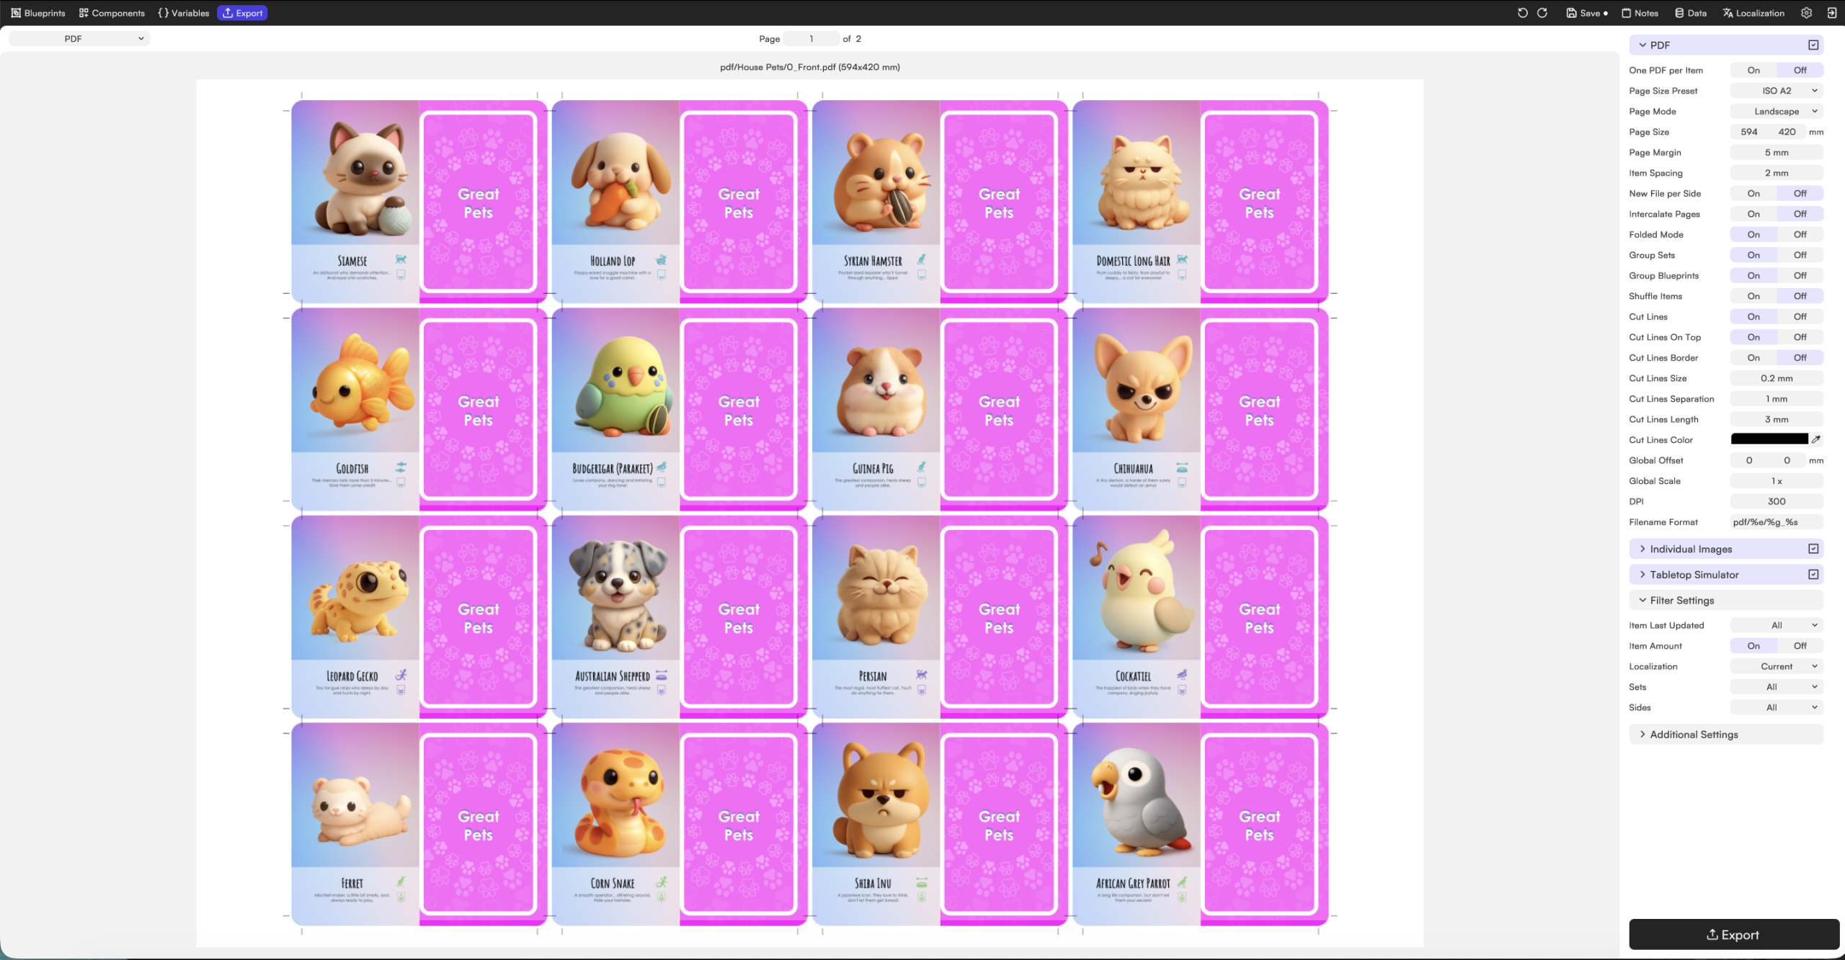Open Localization from the top bar
The image size is (1845, 960).
coord(1753,13)
